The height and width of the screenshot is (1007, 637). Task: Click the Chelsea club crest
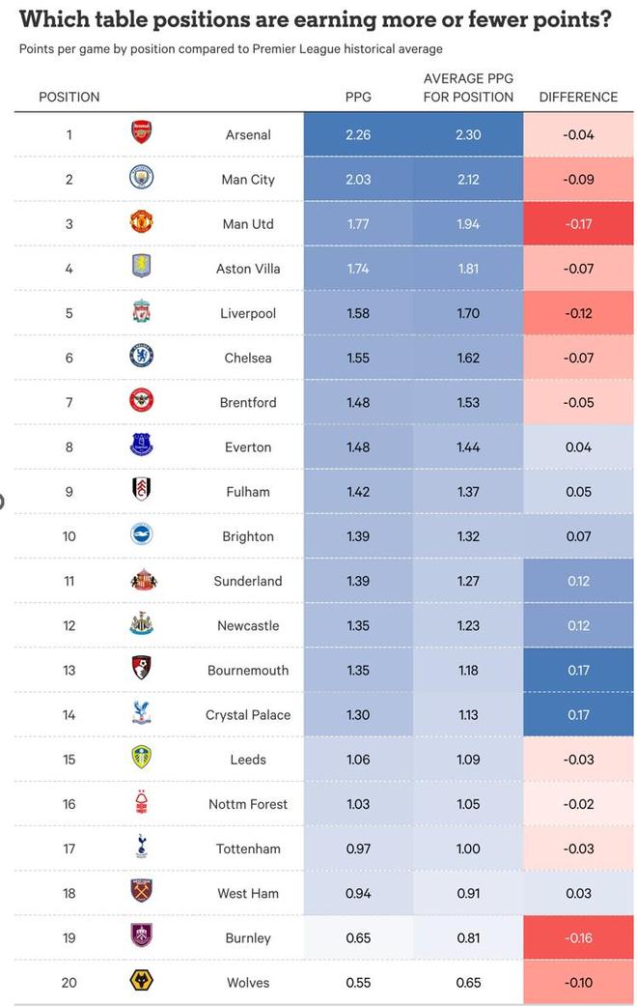(142, 357)
